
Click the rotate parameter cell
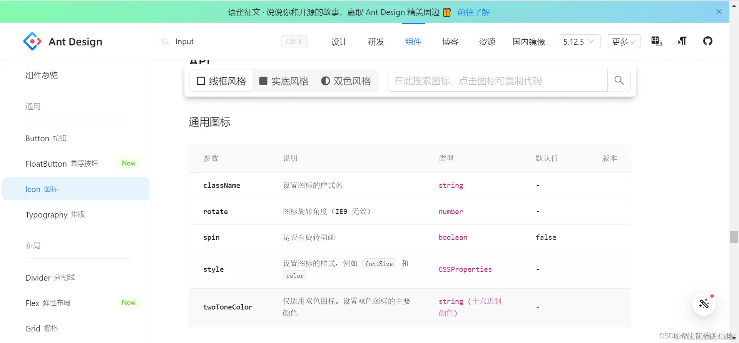pos(216,212)
